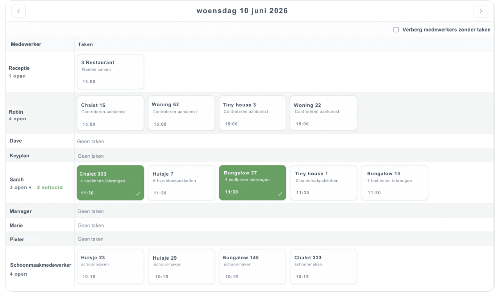Enable Verberg medewerkers zonder taken checkbox
The image size is (500, 292).
[x=396, y=30]
